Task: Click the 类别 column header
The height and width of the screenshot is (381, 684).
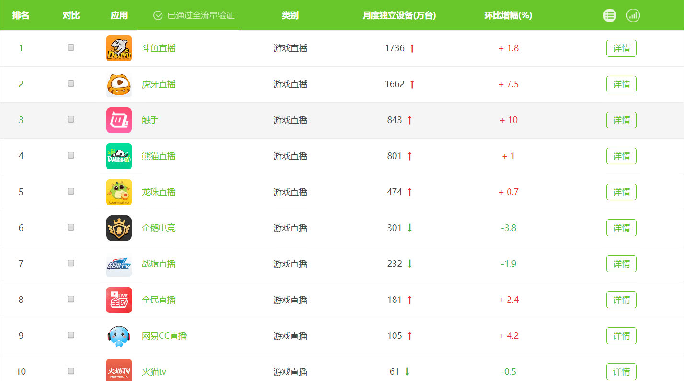Action: pos(290,15)
